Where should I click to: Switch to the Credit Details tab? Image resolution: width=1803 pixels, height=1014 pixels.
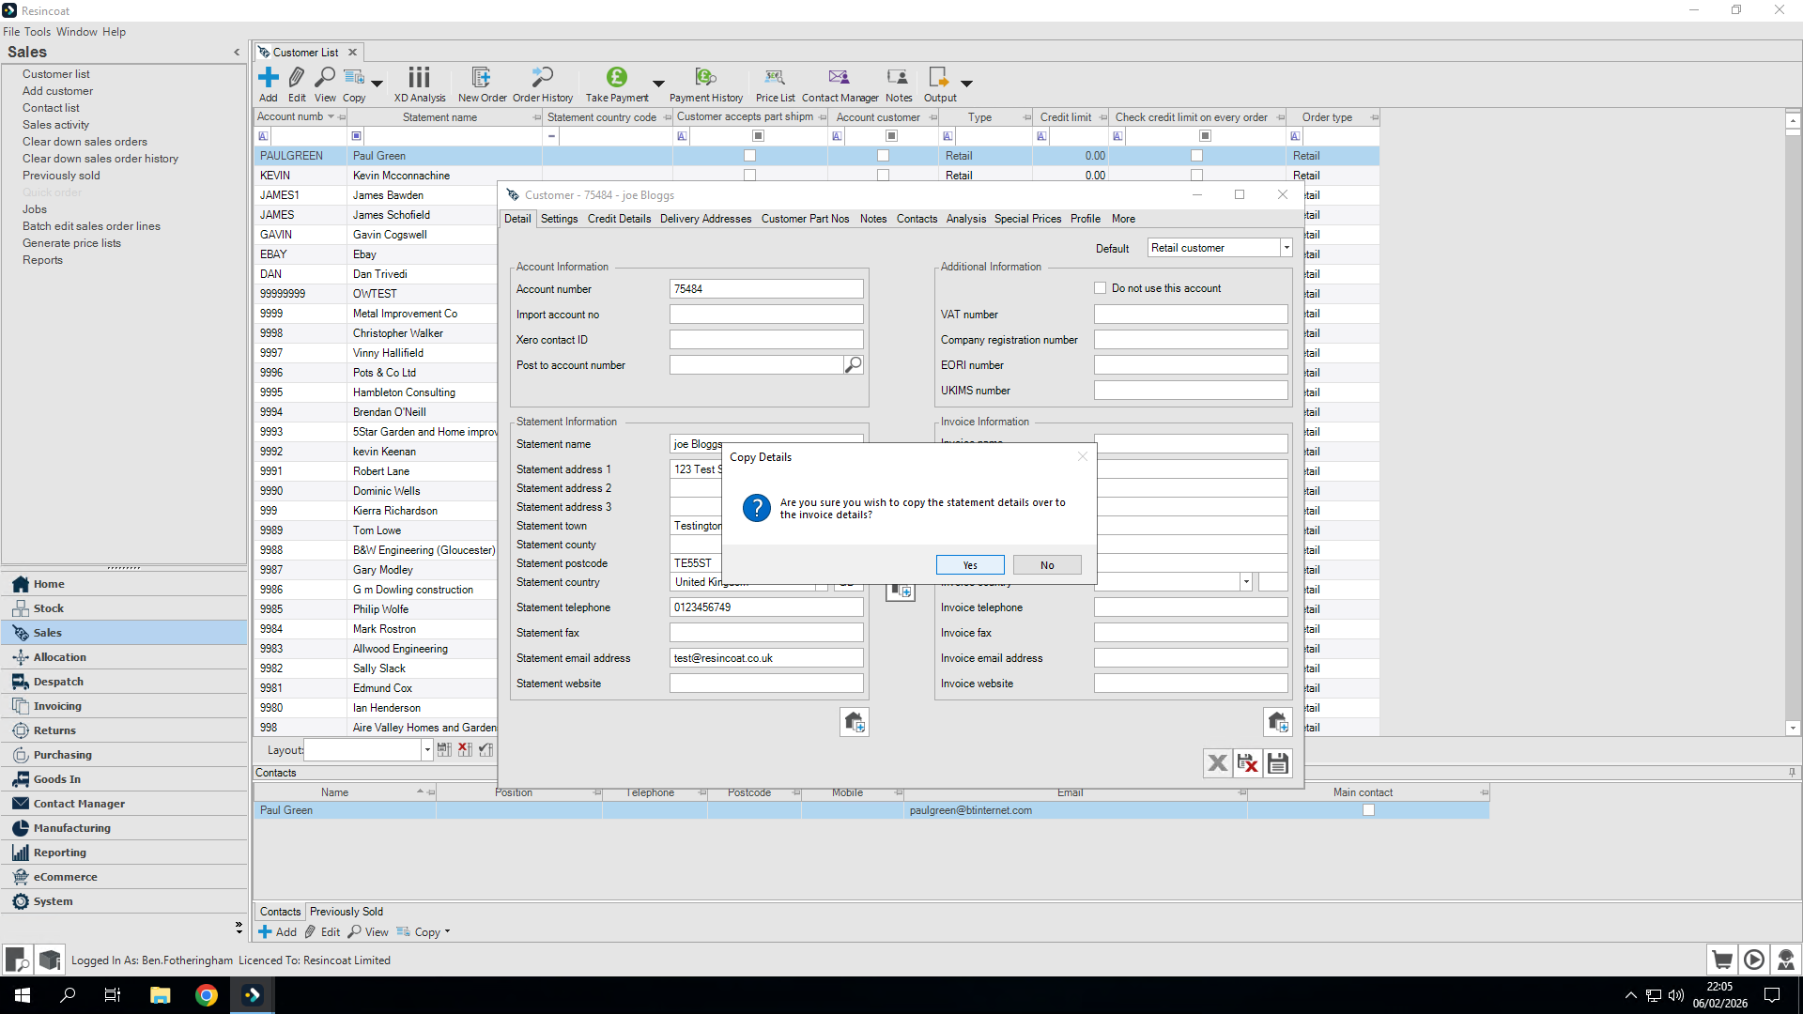point(619,219)
